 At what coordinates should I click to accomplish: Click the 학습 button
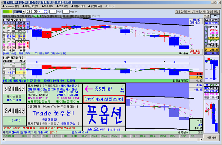tap(209, 12)
